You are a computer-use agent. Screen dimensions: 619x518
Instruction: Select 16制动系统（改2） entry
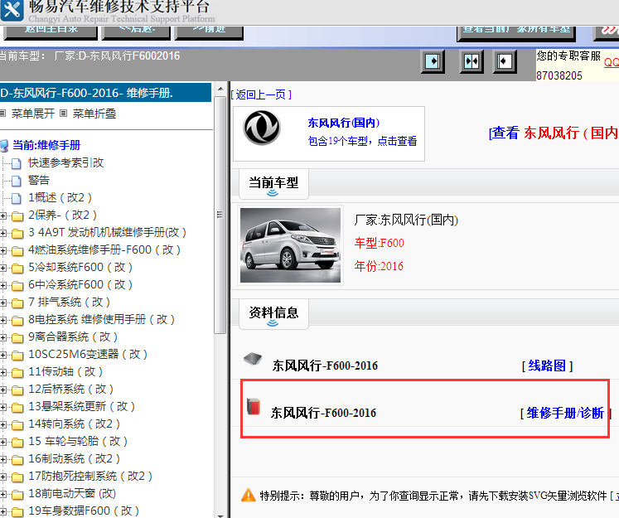click(75, 458)
